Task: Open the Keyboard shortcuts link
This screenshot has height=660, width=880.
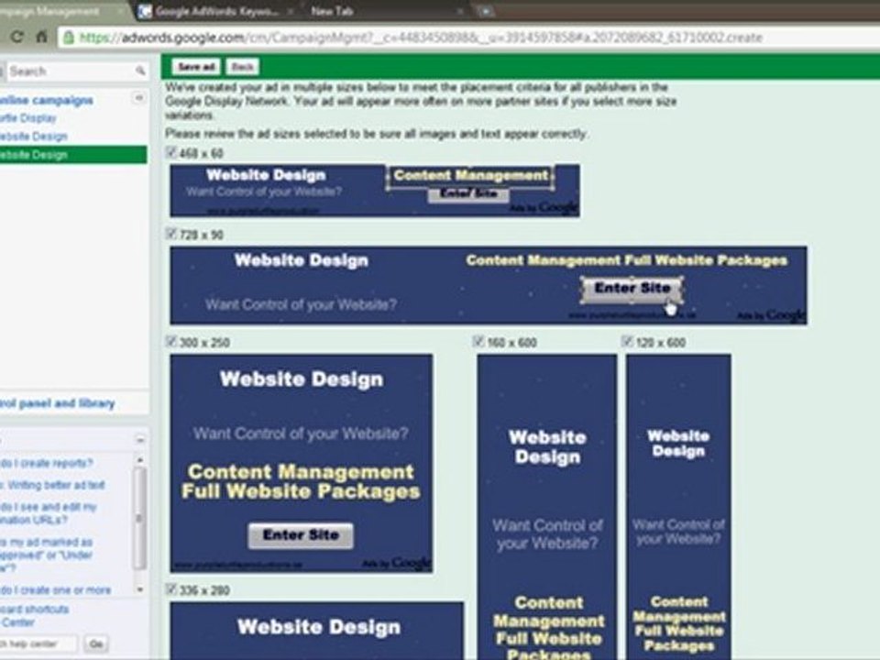Action: (35, 610)
